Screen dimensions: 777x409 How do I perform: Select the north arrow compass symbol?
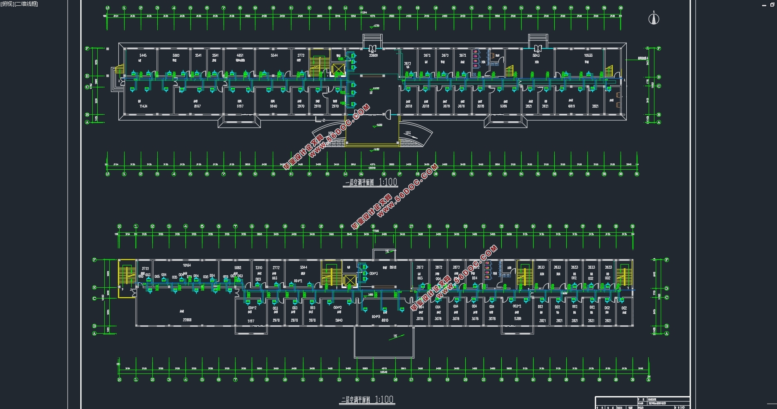coord(654,18)
